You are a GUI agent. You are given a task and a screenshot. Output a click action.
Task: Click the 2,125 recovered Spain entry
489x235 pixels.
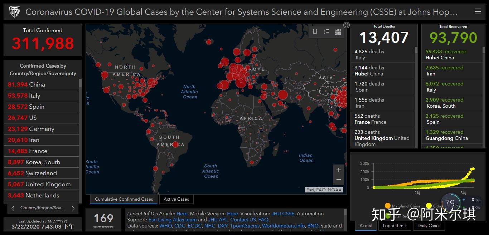pos(452,119)
